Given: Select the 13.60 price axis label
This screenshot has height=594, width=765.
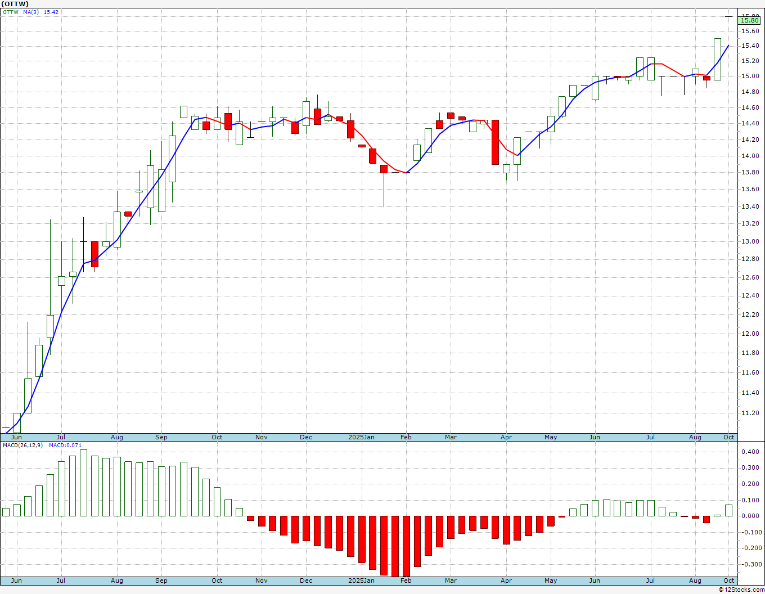Looking at the screenshot, I should coord(750,189).
